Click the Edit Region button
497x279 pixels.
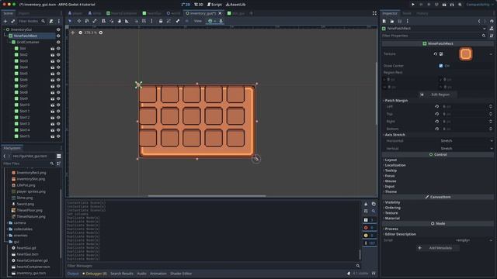(x=438, y=95)
